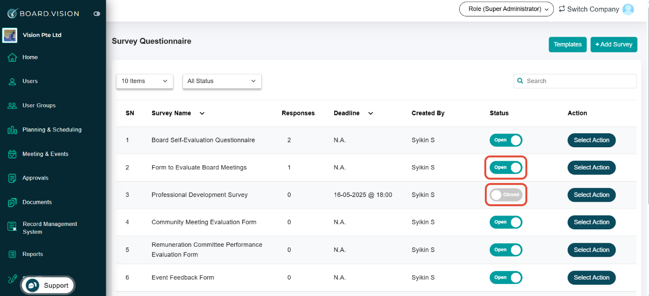
Task: Click the Meeting & Events calendar icon
Action: coord(13,154)
